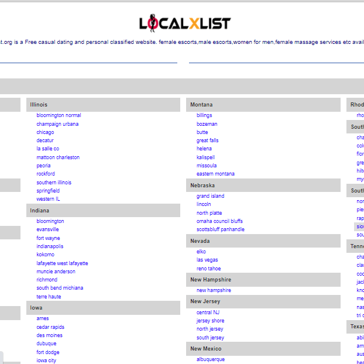Image resolution: width=364 pixels, height=364 pixels.
Task: Select scottsbluff panhandle link
Action: tap(220, 229)
